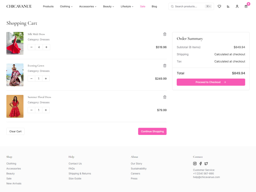Viewport: 256px width, 192px height.
Task: Click Continue Shopping button
Action: tap(152, 131)
